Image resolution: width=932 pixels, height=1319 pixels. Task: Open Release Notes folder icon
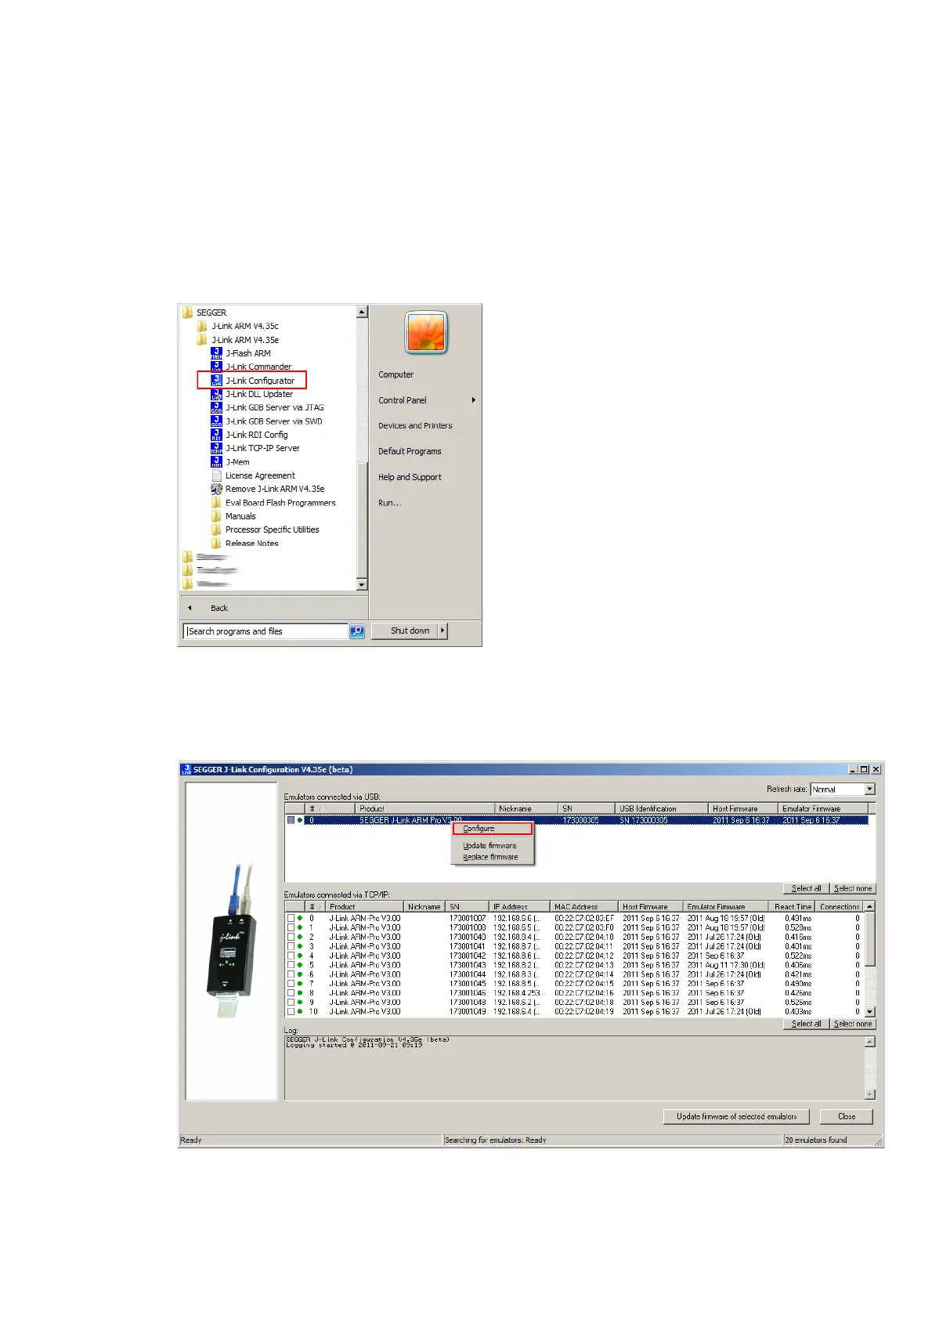(216, 543)
